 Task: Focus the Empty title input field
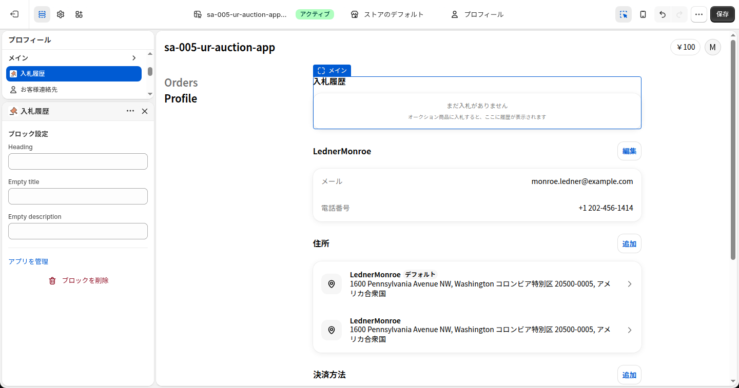[78, 196]
